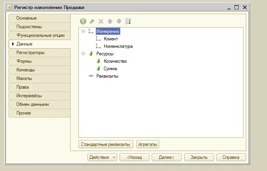Viewport: 267px width, 171px height.
Task: Click the Move Up arrow icon
Action: pos(110,21)
